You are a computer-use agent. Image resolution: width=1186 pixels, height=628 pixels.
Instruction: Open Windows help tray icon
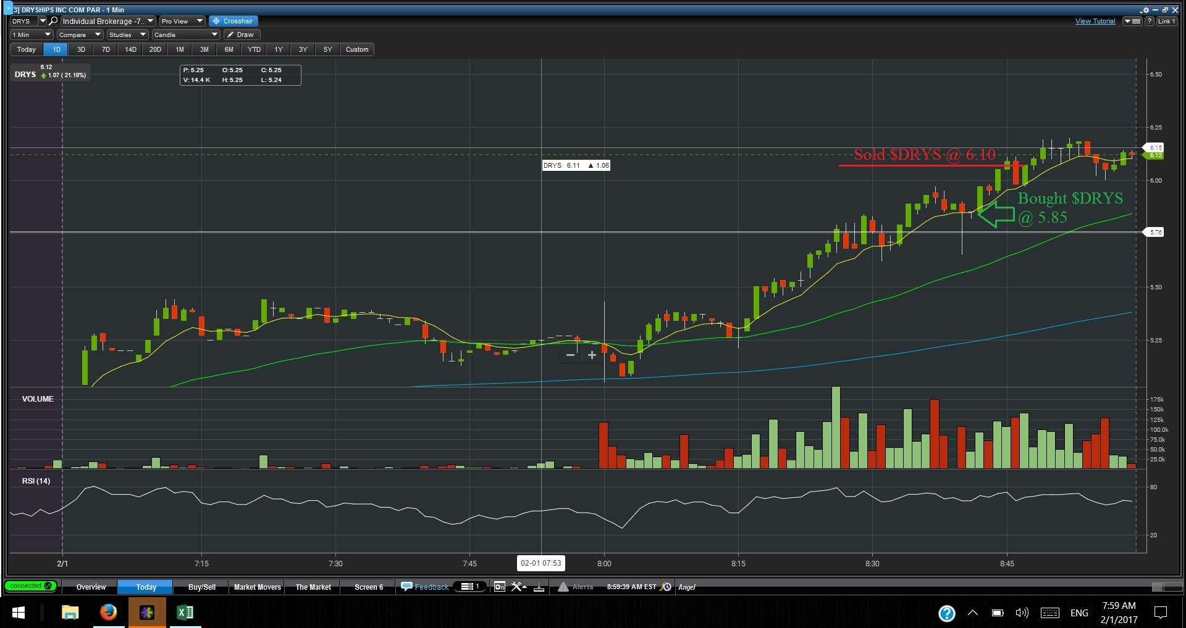946,613
